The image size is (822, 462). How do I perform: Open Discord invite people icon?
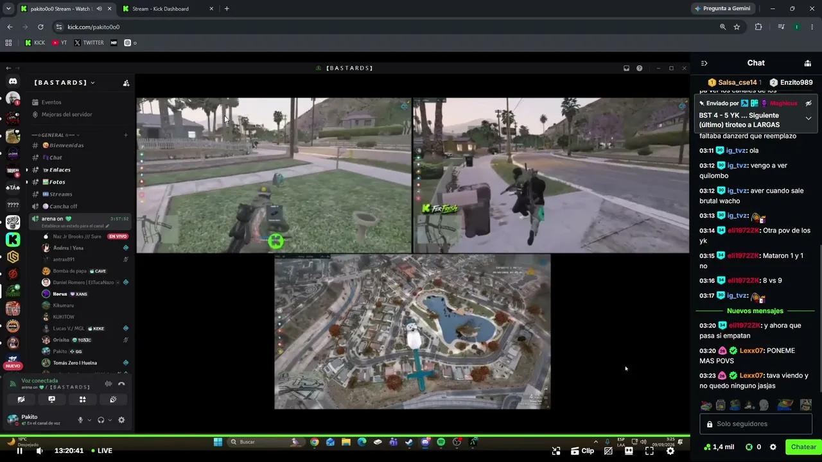[126, 83]
